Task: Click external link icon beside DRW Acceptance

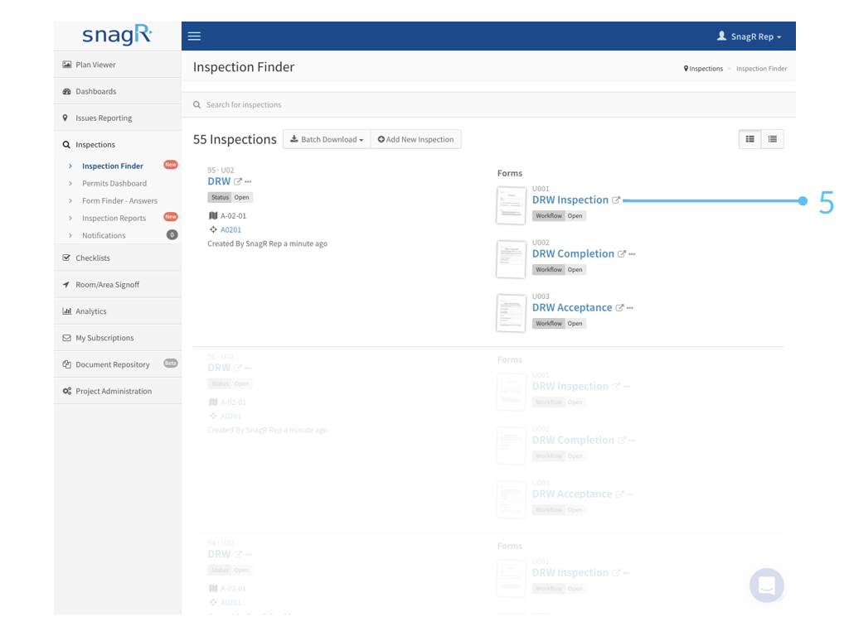Action: point(619,308)
